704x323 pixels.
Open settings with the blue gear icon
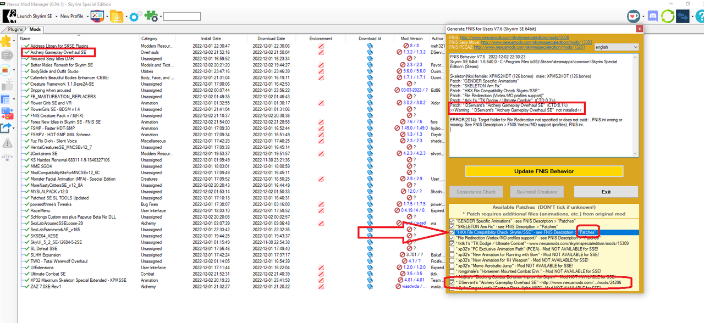tap(136, 16)
